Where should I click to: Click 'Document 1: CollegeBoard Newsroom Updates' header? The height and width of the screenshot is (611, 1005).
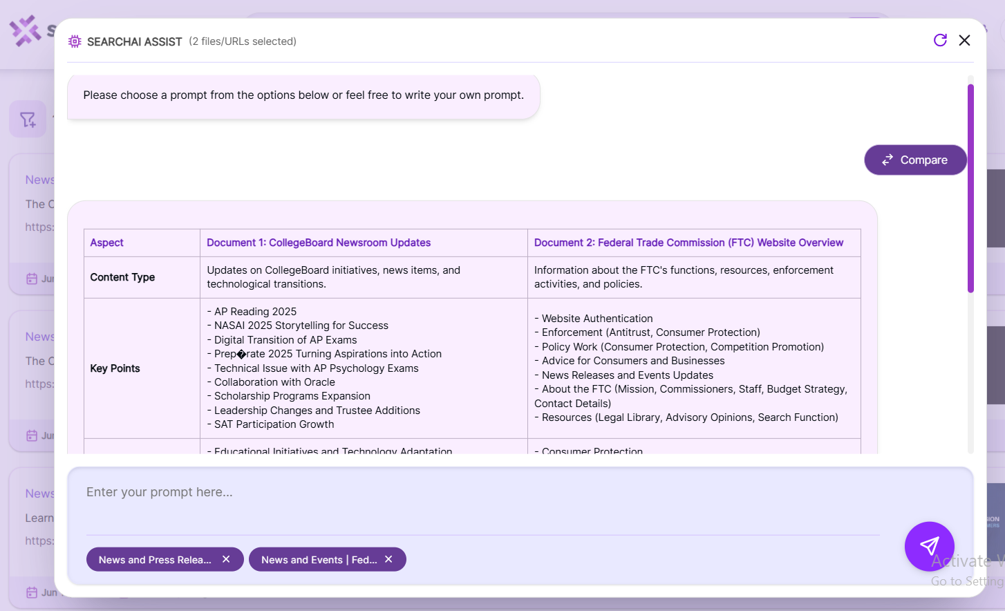pyautogui.click(x=319, y=243)
